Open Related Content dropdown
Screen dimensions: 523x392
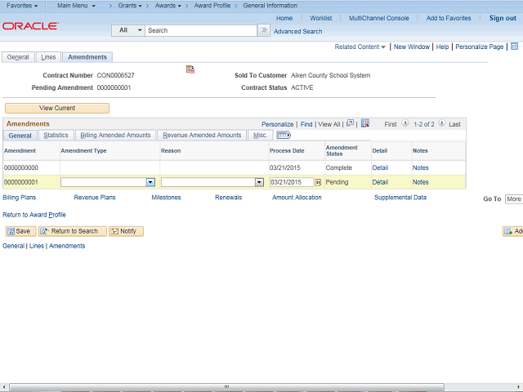[360, 47]
